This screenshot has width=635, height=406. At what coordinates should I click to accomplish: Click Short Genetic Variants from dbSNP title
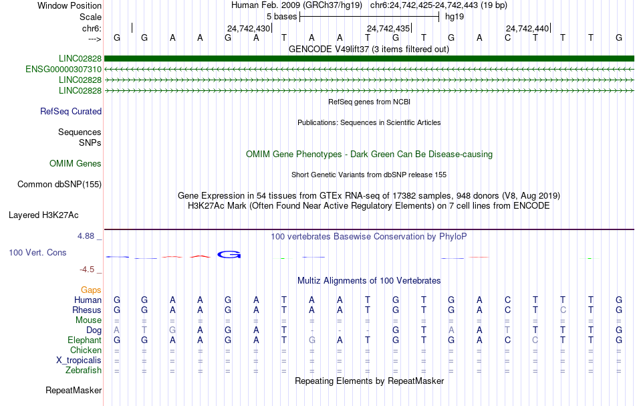[369, 175]
